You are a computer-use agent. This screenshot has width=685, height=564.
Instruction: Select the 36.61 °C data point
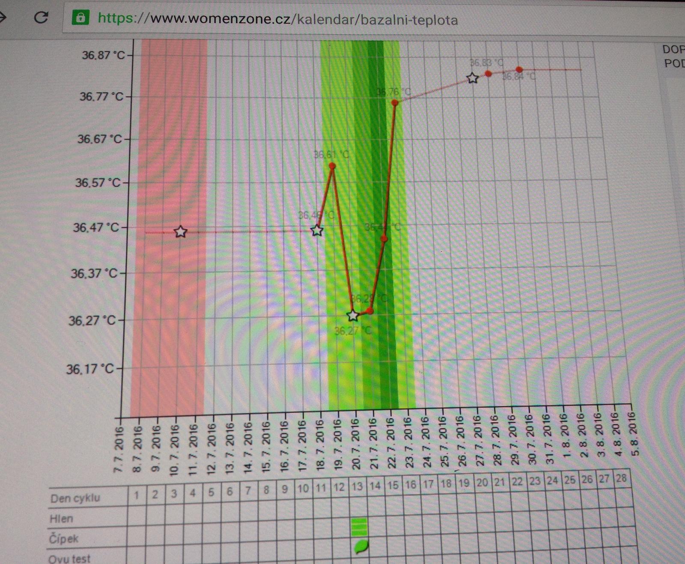[x=332, y=166]
